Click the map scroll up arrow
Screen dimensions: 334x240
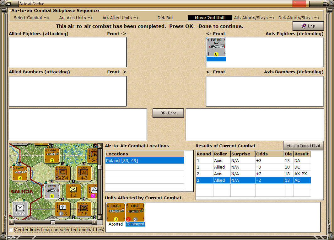point(100,146)
